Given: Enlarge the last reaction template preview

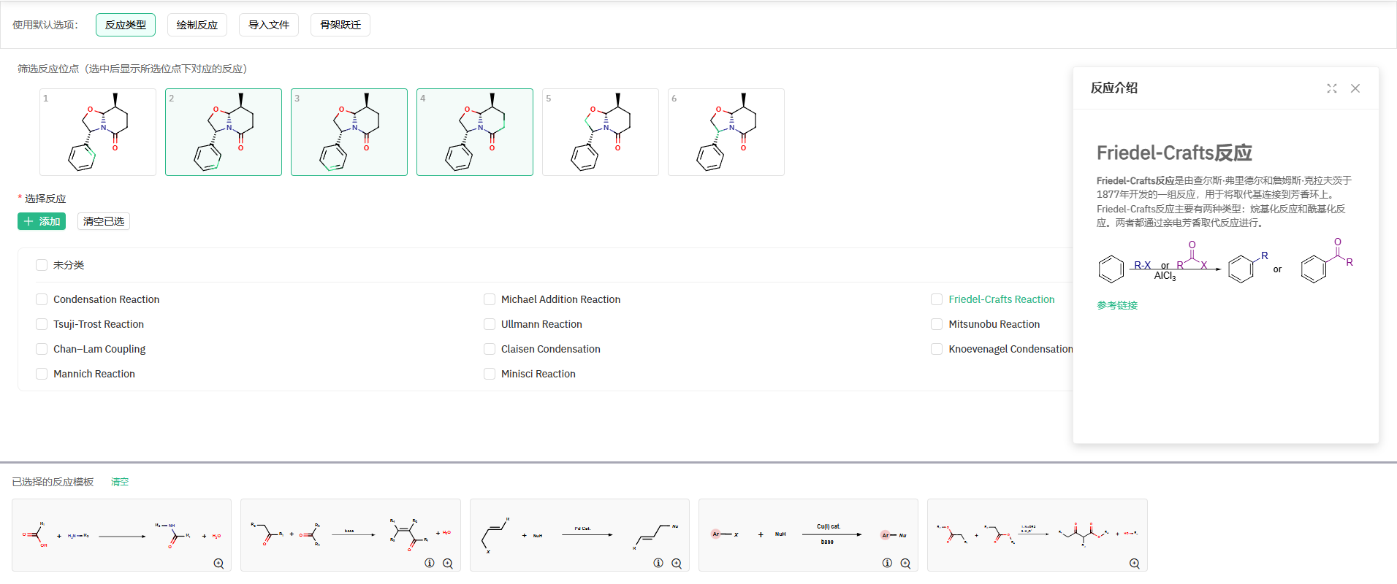Looking at the screenshot, I should (1135, 564).
